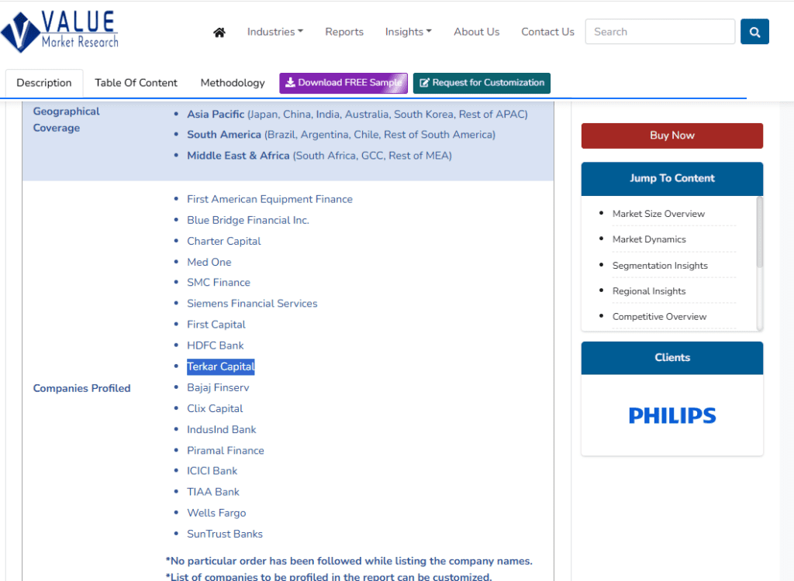Open the Contact Us page
Screen dimensions: 794x581
click(x=547, y=32)
